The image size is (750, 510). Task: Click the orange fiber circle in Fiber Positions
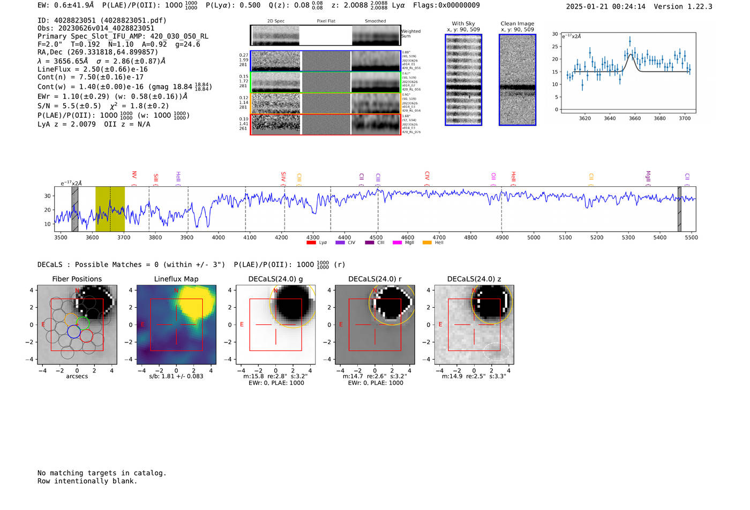tap(71, 320)
